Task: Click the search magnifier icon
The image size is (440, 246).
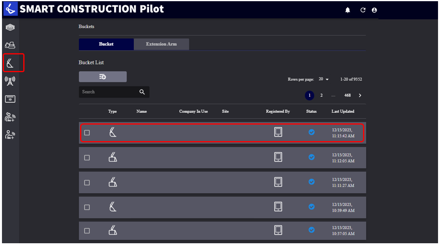Action: (142, 92)
